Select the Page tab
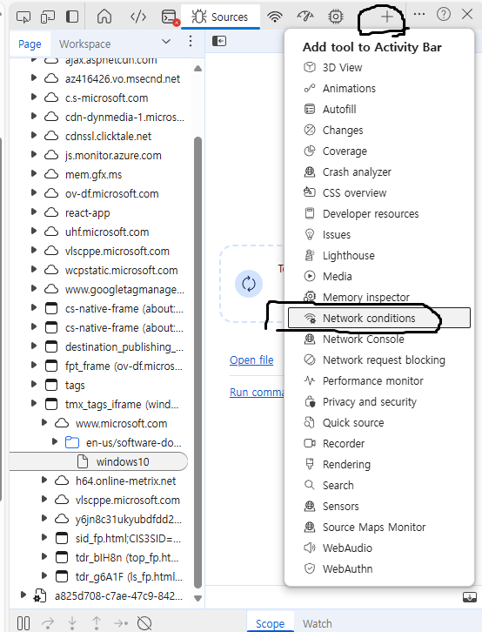 tap(30, 44)
